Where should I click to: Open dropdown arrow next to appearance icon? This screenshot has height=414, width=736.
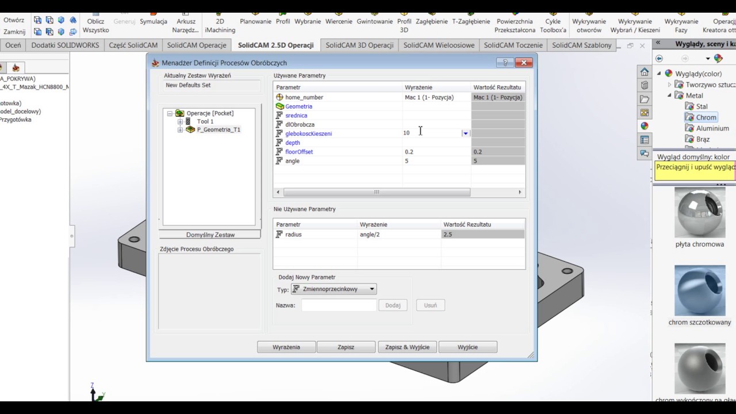[x=708, y=59]
